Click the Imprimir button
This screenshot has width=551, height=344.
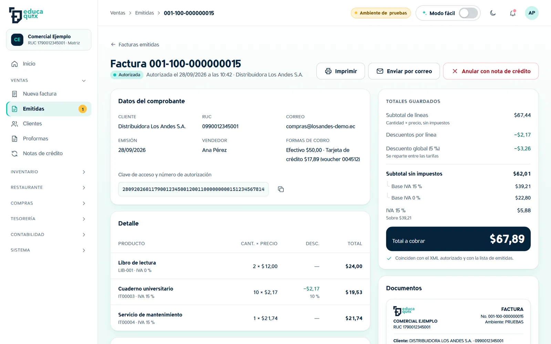click(341, 71)
